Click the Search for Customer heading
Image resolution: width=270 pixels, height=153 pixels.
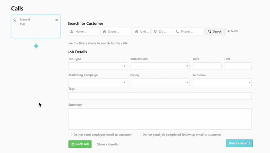(x=85, y=24)
